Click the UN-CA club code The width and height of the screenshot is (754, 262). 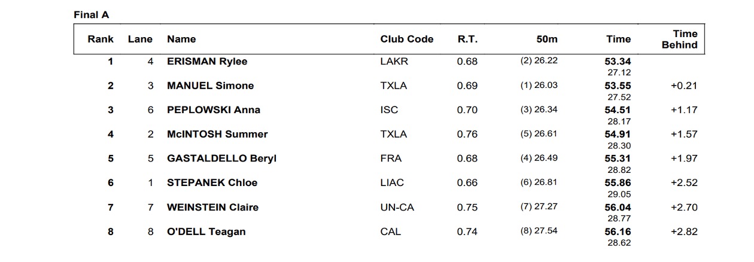[x=397, y=207]
